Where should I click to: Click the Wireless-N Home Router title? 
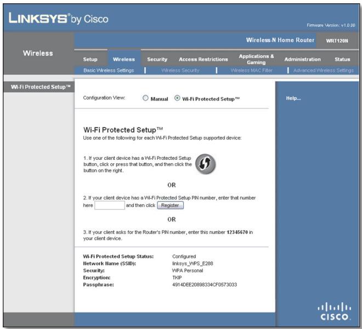[280, 40]
